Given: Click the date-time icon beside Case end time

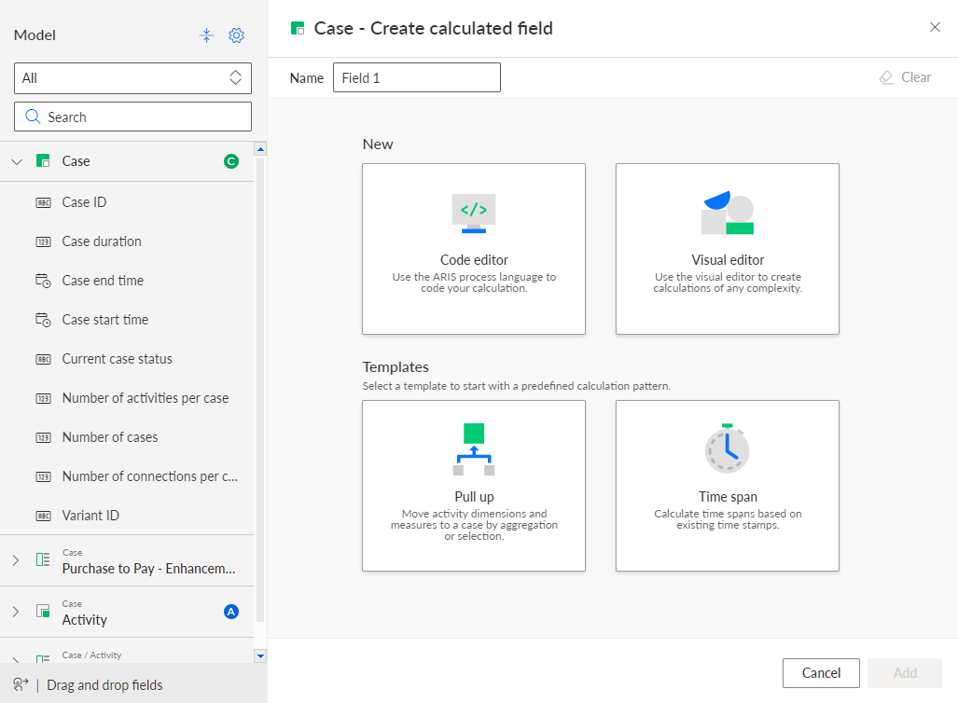Looking at the screenshot, I should click(x=44, y=281).
